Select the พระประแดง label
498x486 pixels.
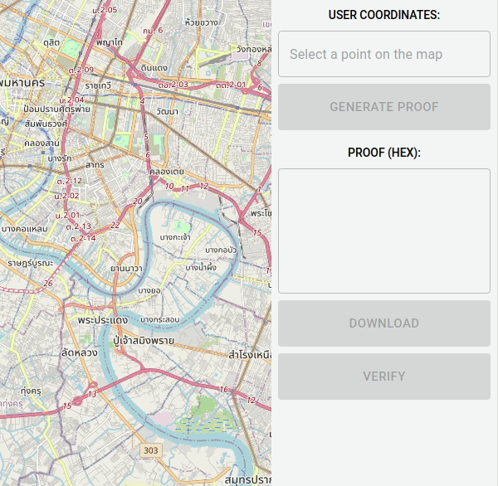point(103,319)
